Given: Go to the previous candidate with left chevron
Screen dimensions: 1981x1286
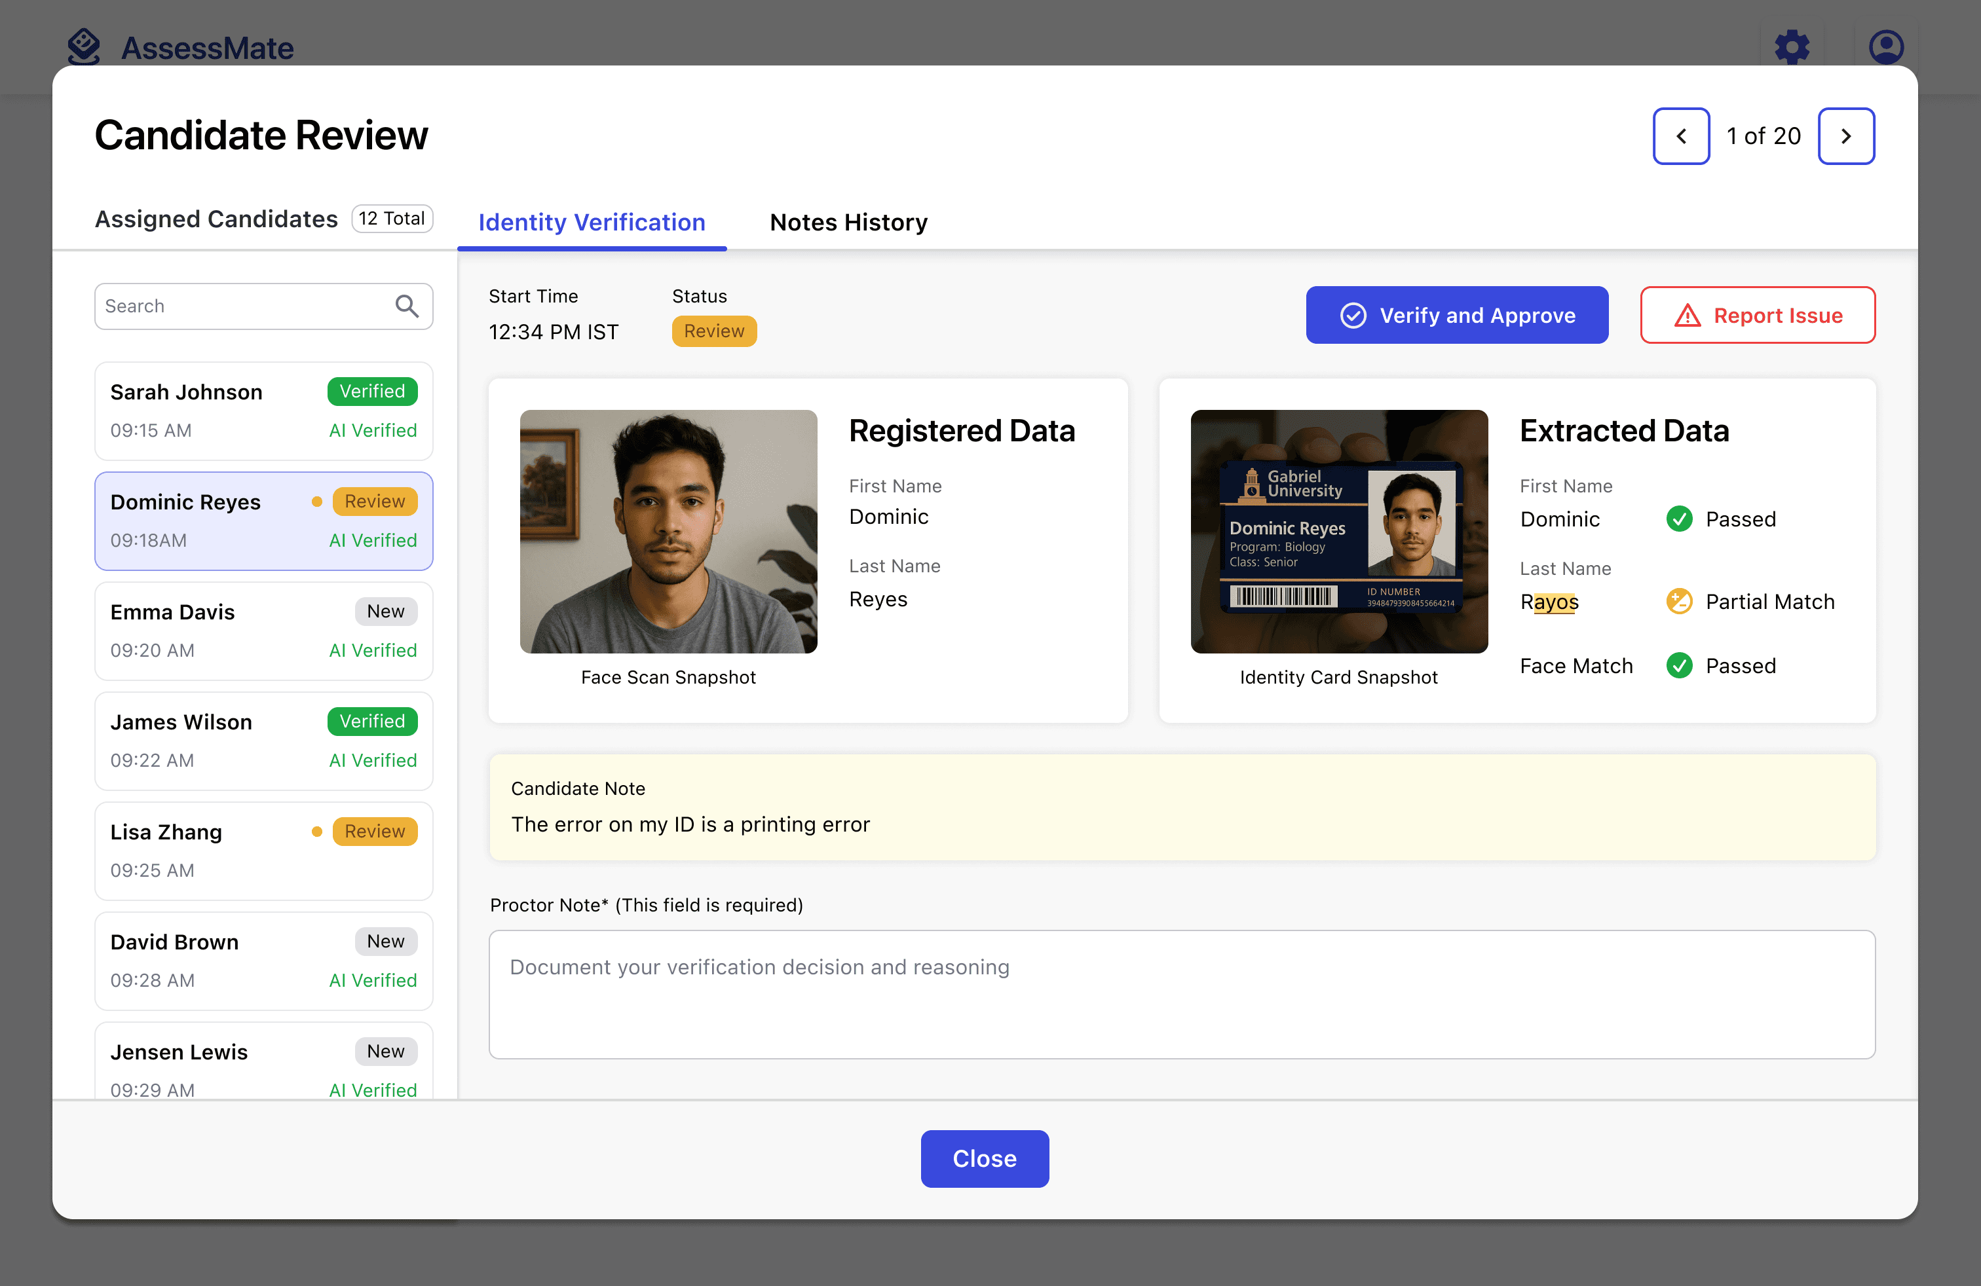Looking at the screenshot, I should point(1680,136).
